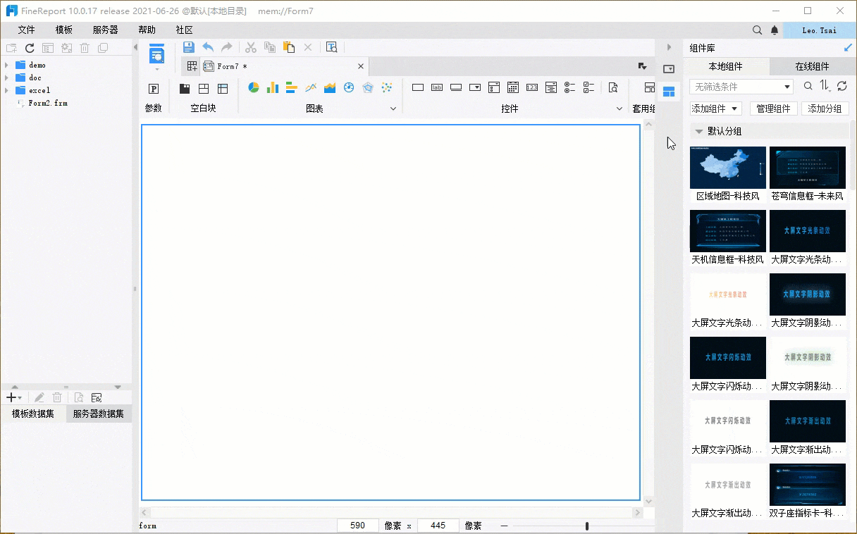Insert the radio button group widget
The width and height of the screenshot is (857, 534).
coord(570,87)
